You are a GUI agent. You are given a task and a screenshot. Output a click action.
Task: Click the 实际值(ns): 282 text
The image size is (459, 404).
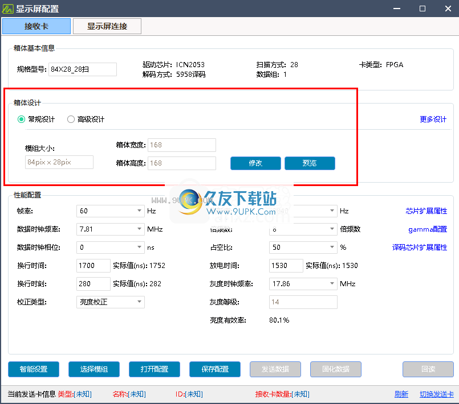point(137,283)
